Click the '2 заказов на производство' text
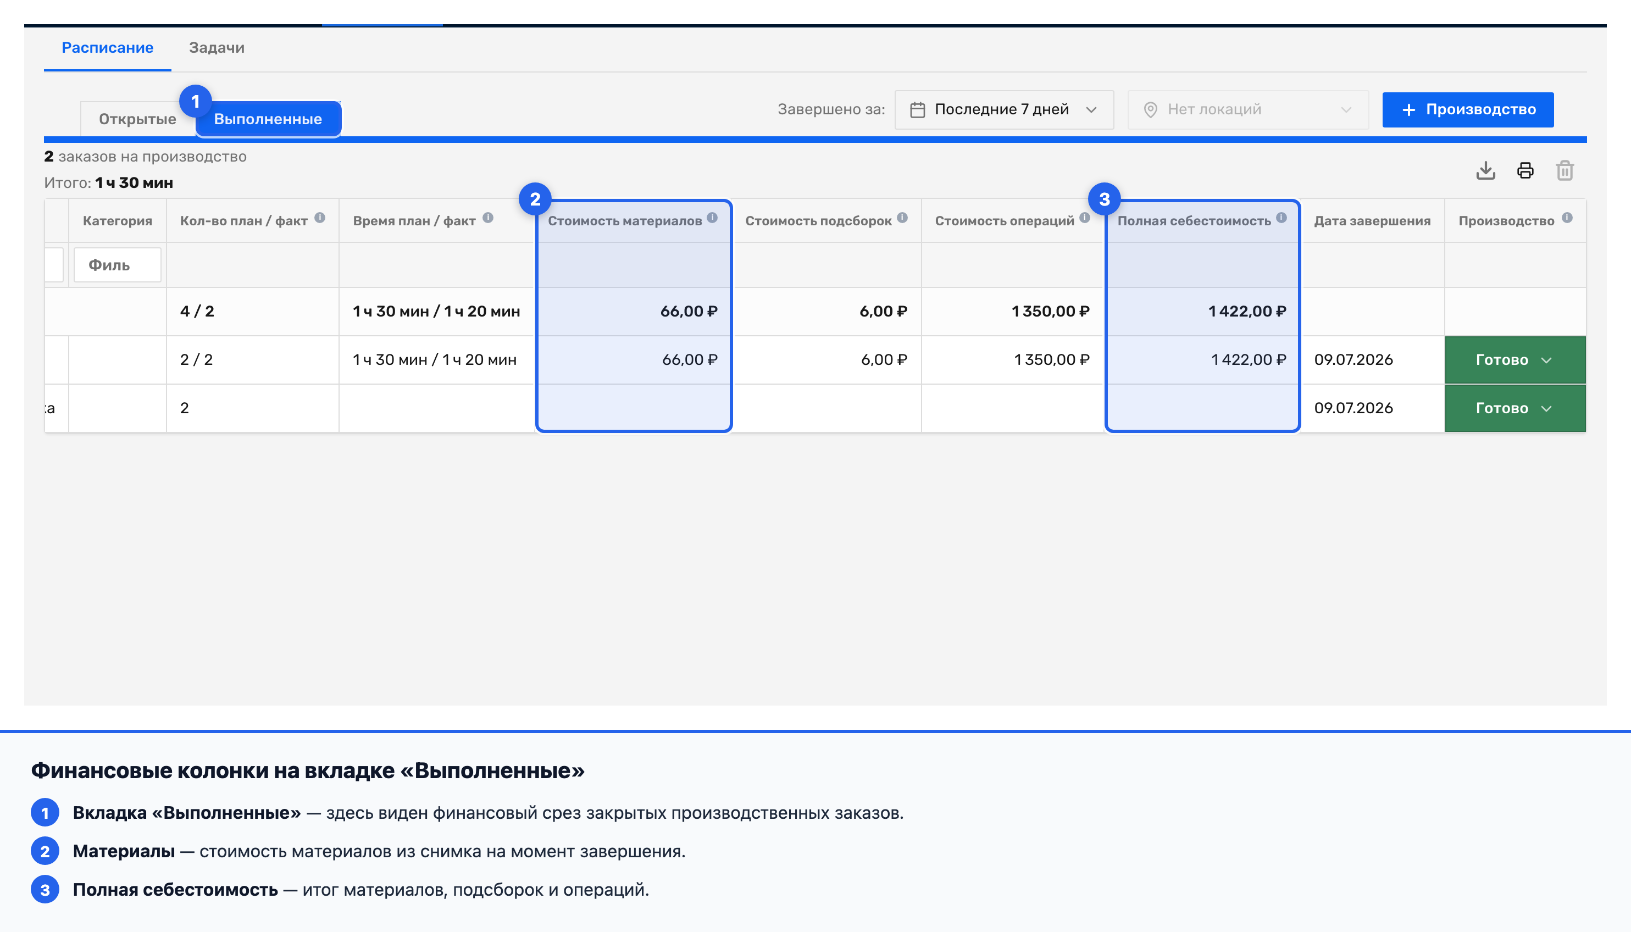Viewport: 1631px width, 932px height. pos(145,157)
